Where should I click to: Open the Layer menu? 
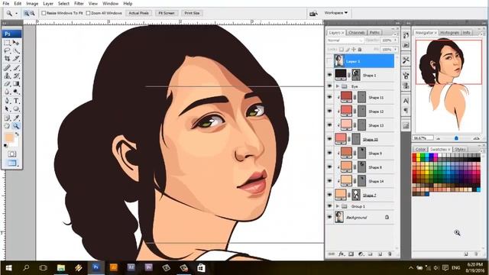pyautogui.click(x=48, y=3)
